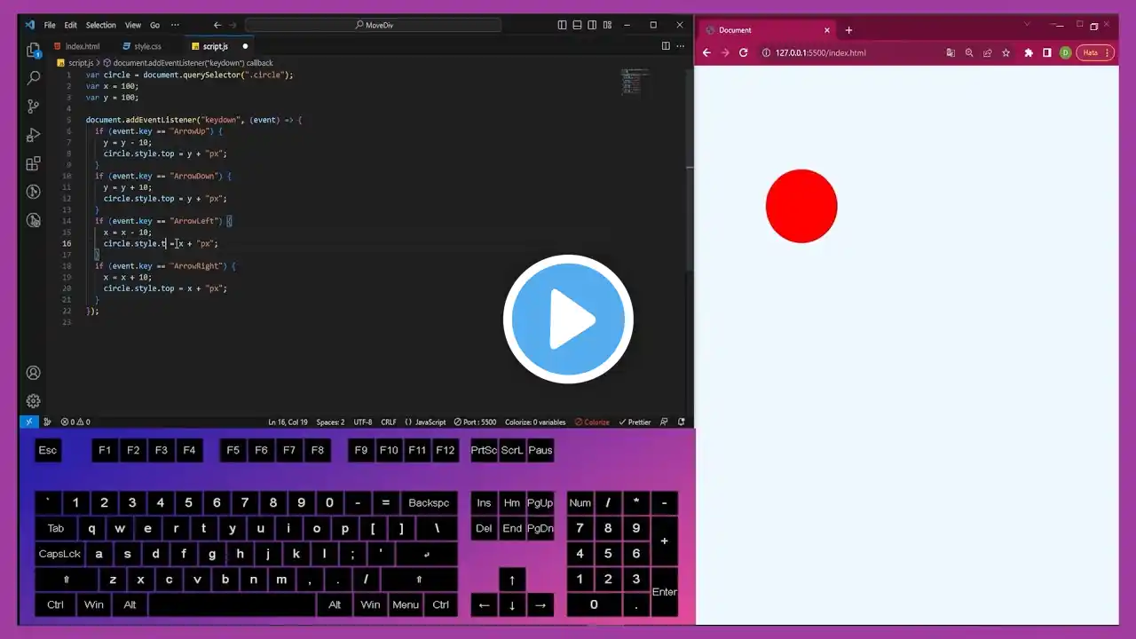1136x639 pixels.
Task: Change end of line sequence CRLF
Action: click(389, 422)
